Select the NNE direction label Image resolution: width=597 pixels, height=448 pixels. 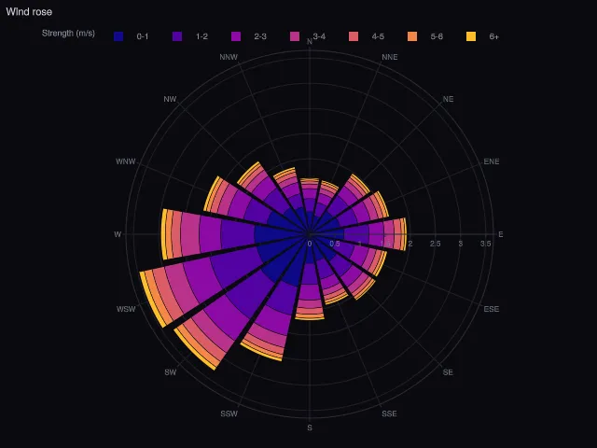[390, 57]
